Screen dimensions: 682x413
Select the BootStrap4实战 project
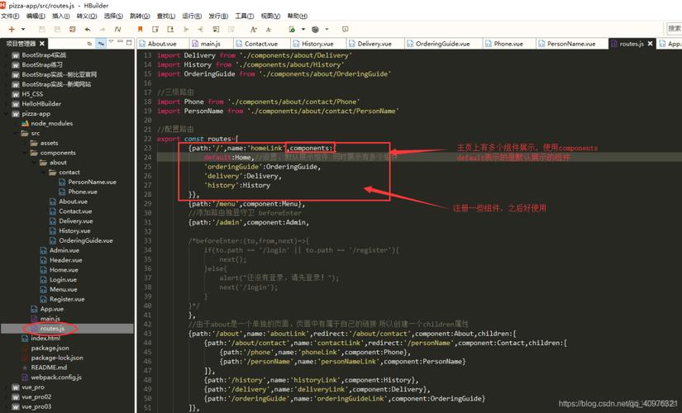[44, 55]
